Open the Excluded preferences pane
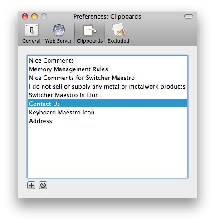The image size is (215, 223). [118, 34]
